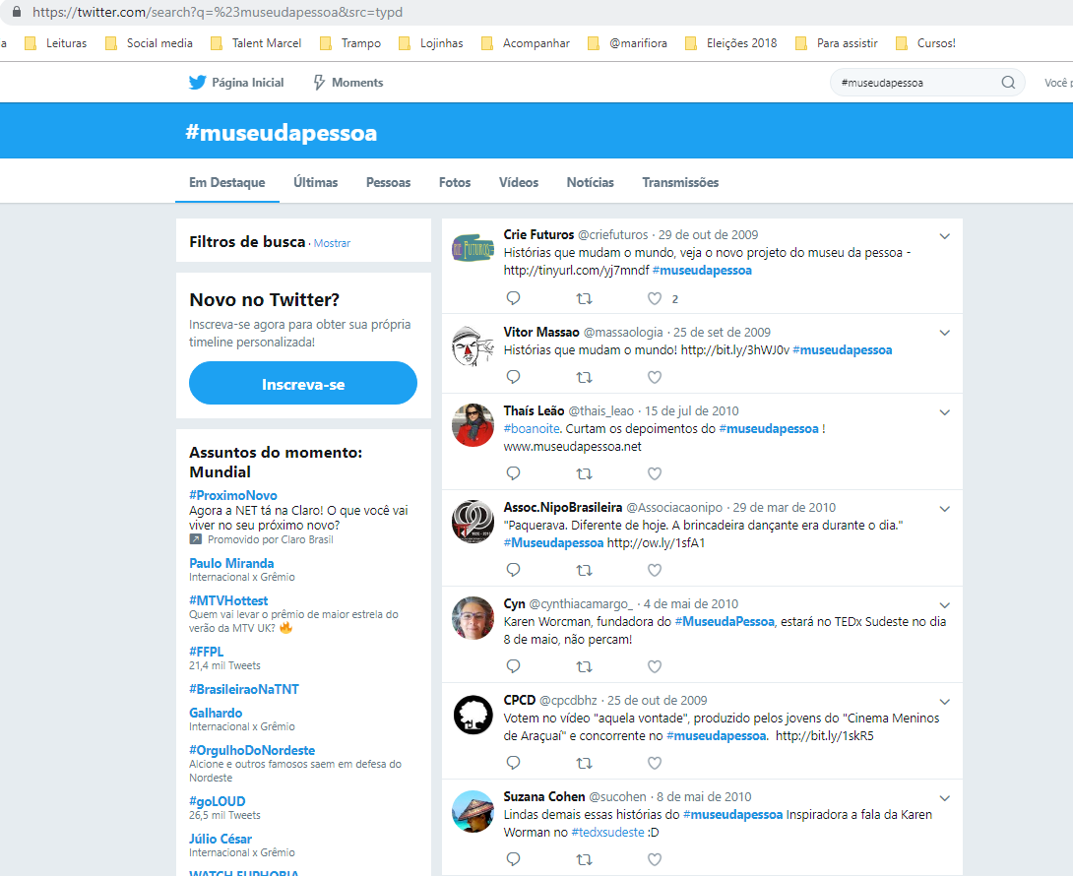Open the Júlio César trending topic

(221, 839)
